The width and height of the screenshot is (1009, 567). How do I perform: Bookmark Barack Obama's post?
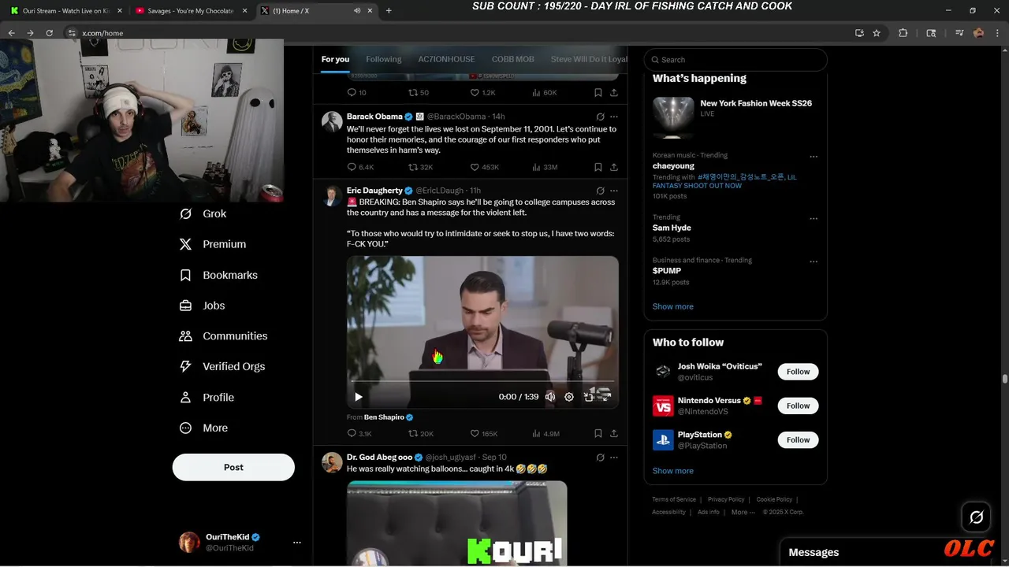[x=598, y=167]
